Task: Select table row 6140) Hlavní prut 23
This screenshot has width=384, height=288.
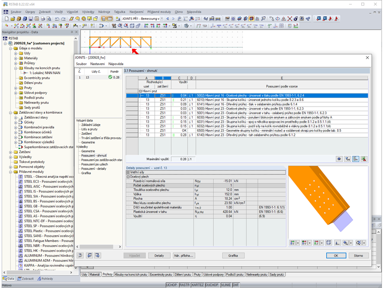Action: [247, 135]
